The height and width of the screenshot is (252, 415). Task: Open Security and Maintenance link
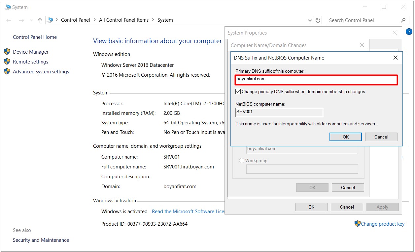point(41,240)
